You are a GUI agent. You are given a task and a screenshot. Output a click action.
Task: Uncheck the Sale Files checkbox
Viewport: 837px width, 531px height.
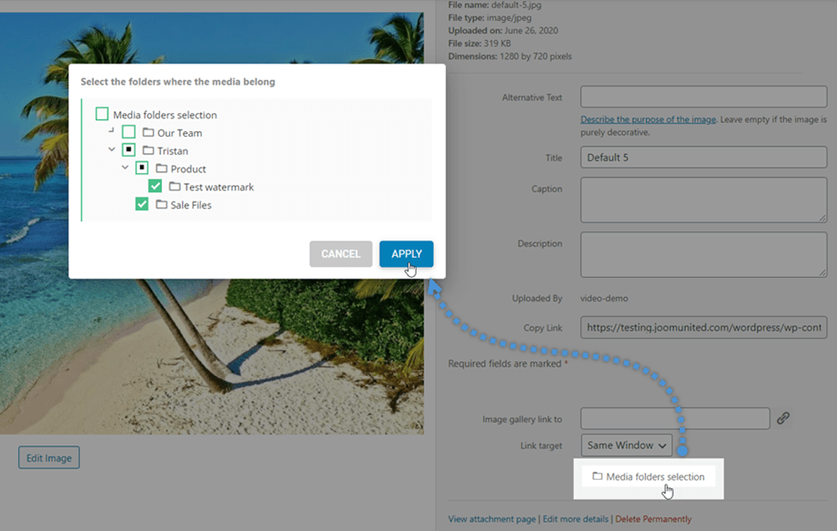[x=142, y=205]
